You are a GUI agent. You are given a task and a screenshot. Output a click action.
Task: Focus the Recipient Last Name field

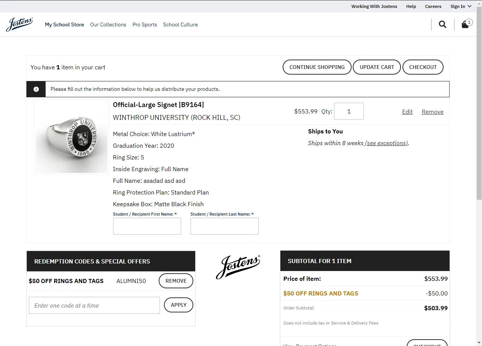click(x=225, y=226)
